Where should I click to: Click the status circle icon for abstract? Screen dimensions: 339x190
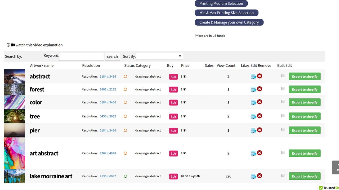pyautogui.click(x=126, y=76)
